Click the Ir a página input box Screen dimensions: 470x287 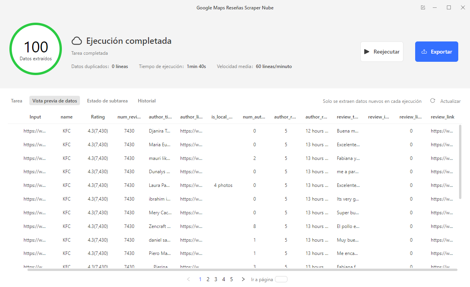click(x=280, y=279)
